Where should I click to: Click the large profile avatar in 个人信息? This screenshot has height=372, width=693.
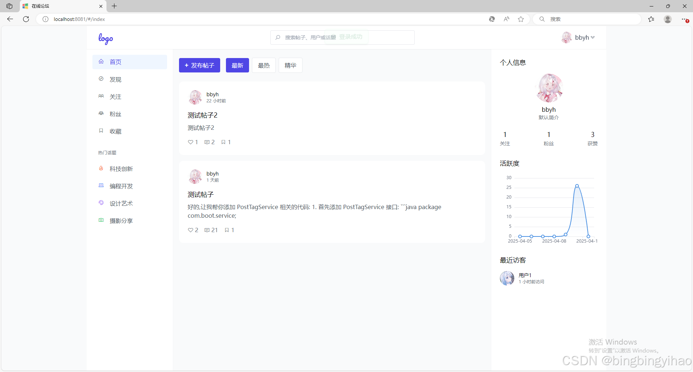[549, 88]
